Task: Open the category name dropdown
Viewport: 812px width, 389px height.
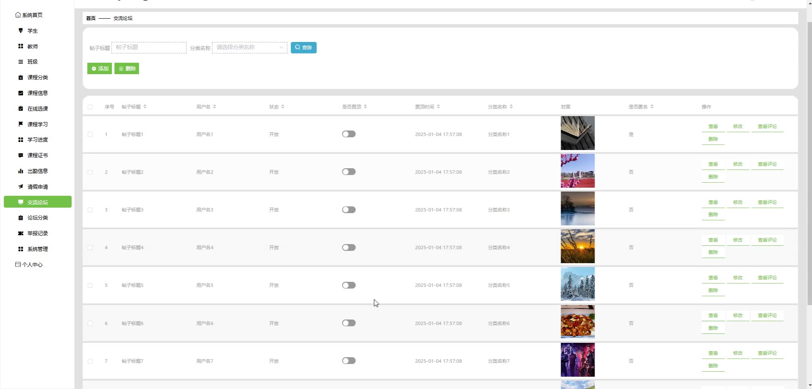Action: [x=249, y=47]
